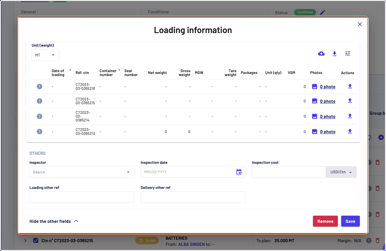Click warning badge for CT2023-03-0365216 row
This screenshot has width=386, height=251.
(x=40, y=86)
